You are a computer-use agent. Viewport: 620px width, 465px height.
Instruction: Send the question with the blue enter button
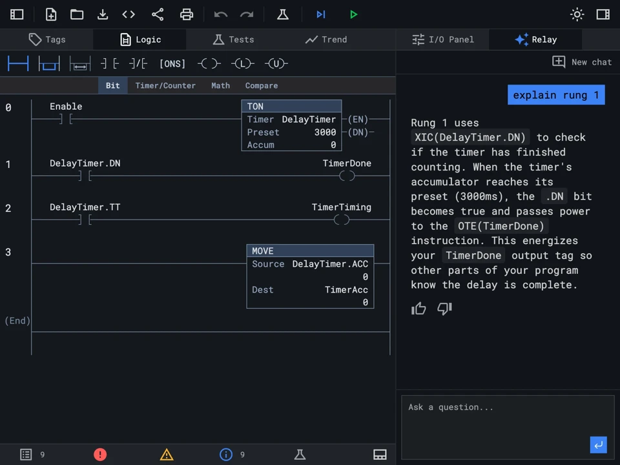(598, 445)
